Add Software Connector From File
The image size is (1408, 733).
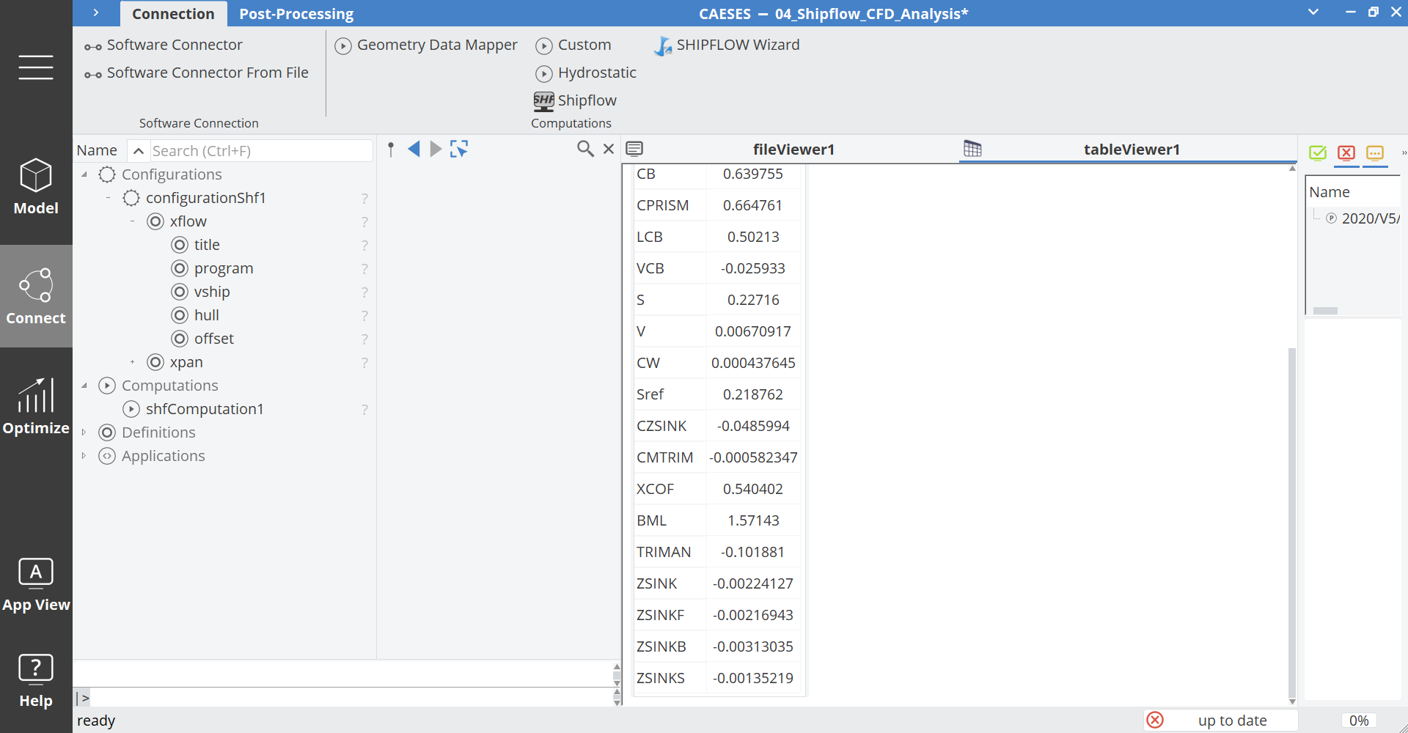point(197,73)
